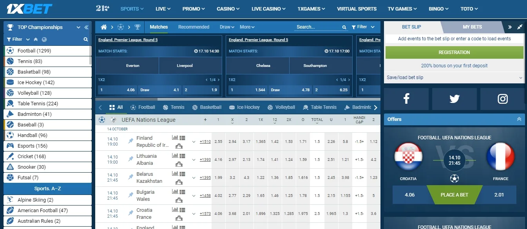Open the Instagram social link
Screen dimensions: 527x229
(x=503, y=99)
